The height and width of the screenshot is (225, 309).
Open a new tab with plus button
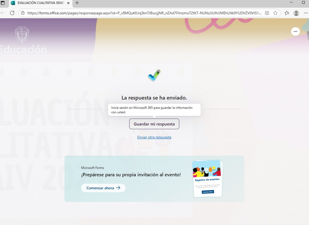tap(77, 3)
